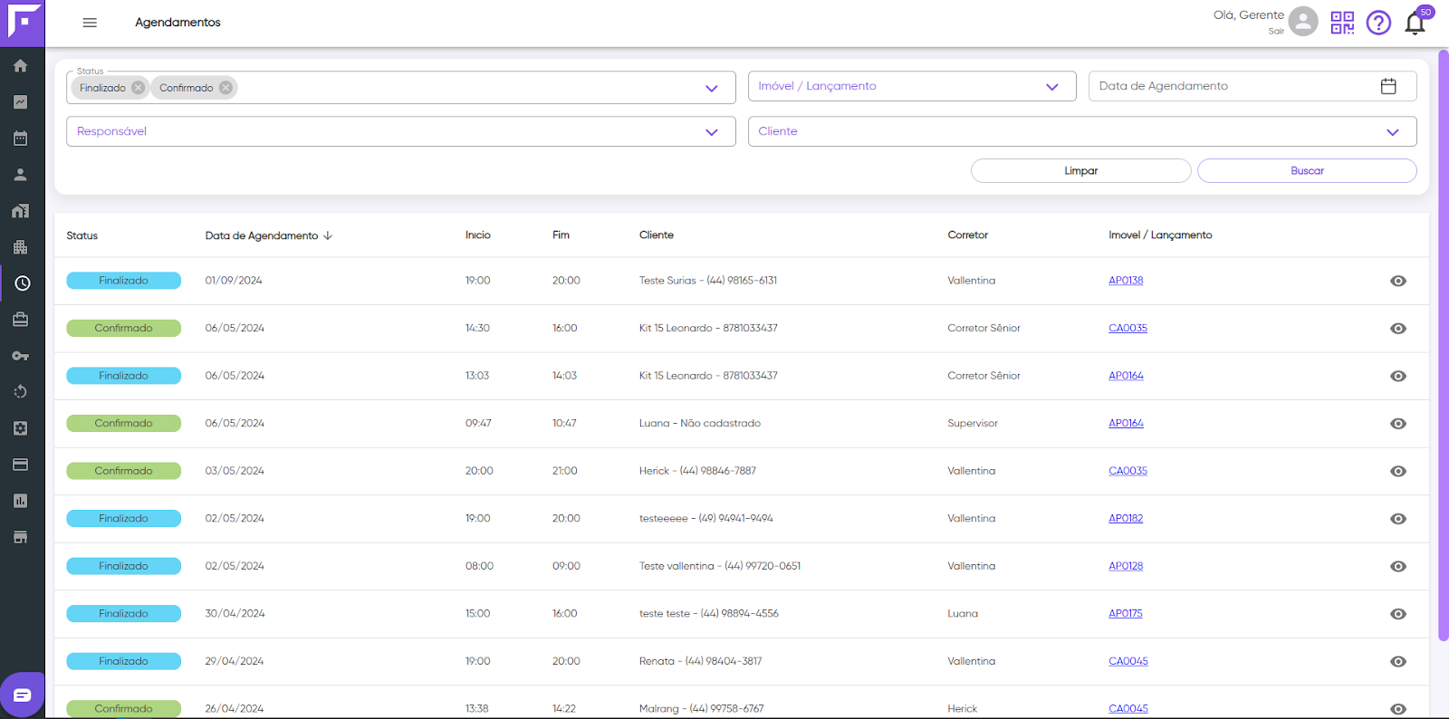Toggle the hamburger menu
Screen dimensions: 1449x719
pos(90,23)
